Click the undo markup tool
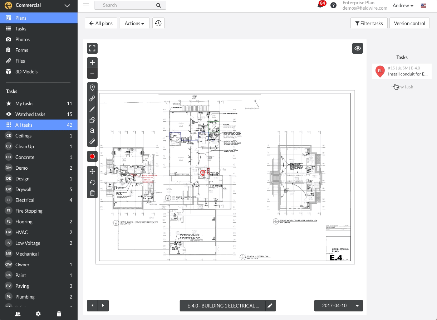 (x=92, y=182)
